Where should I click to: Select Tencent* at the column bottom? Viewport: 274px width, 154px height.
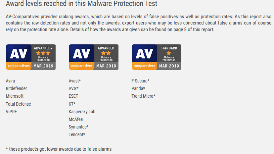point(77,134)
